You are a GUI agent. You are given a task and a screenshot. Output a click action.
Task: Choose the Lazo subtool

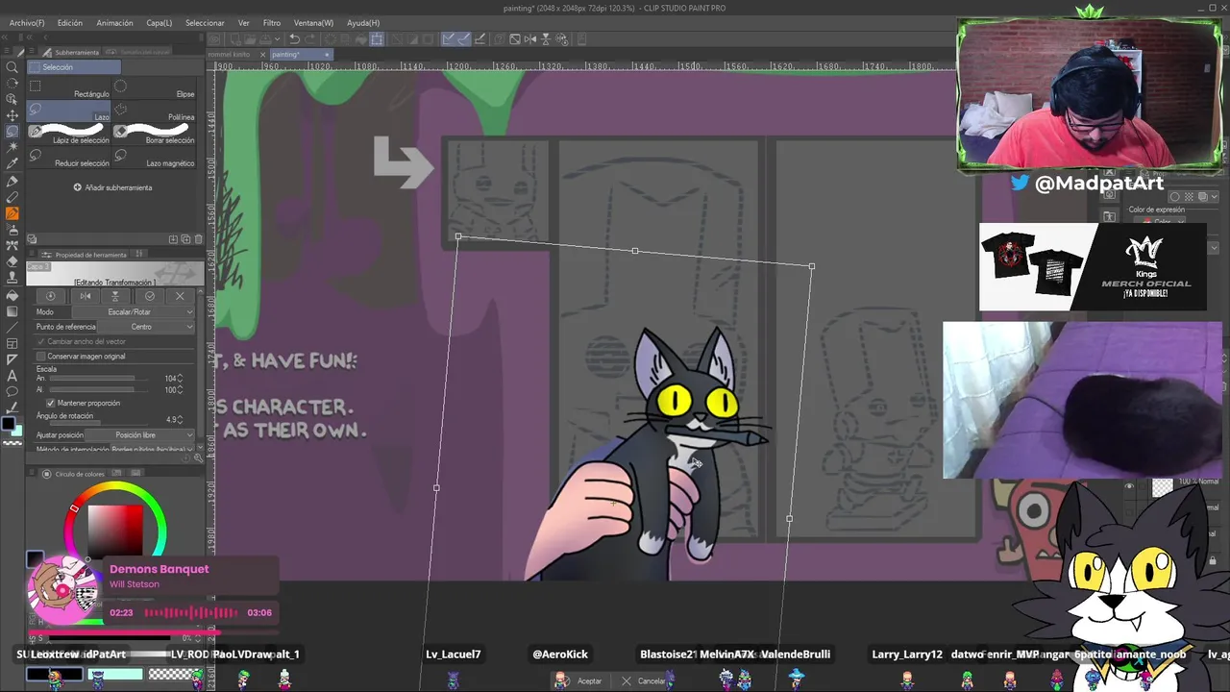point(69,111)
